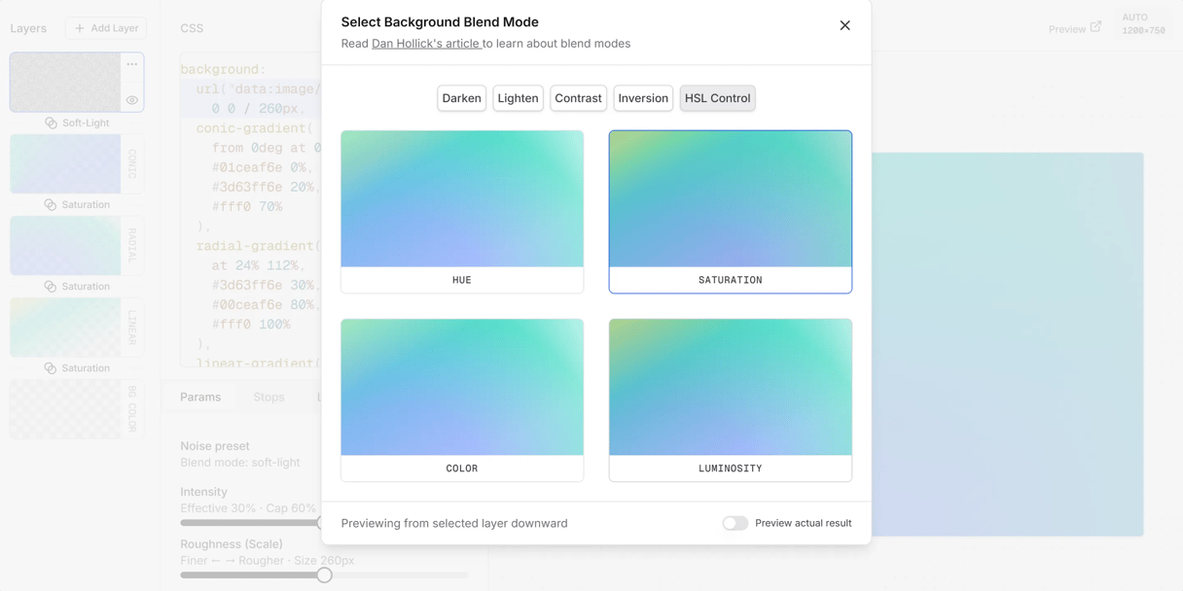
Task: Toggle visibility of the top noise layer
Action: point(132,100)
